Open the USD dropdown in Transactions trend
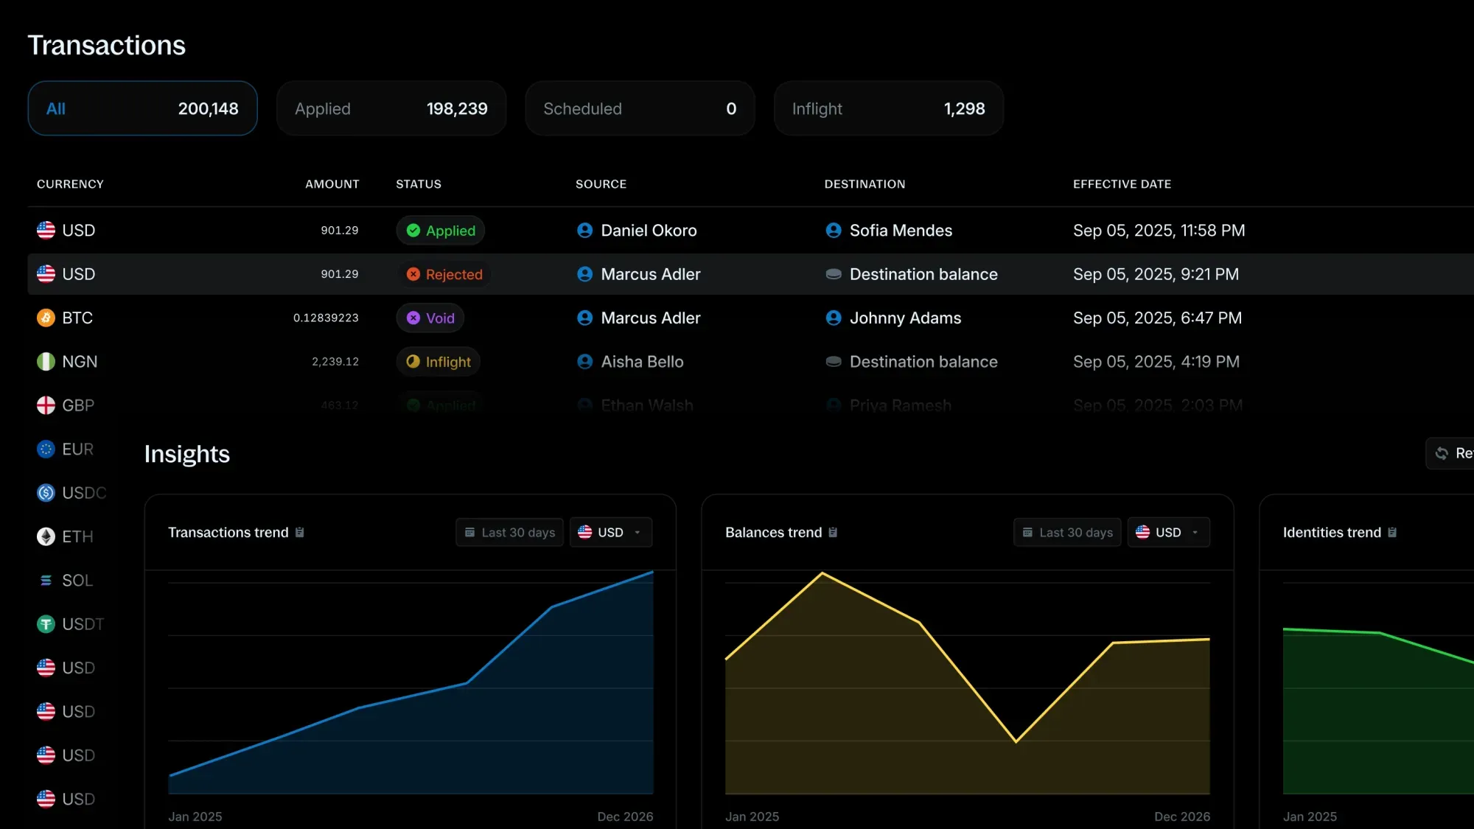The width and height of the screenshot is (1474, 829). coord(610,532)
